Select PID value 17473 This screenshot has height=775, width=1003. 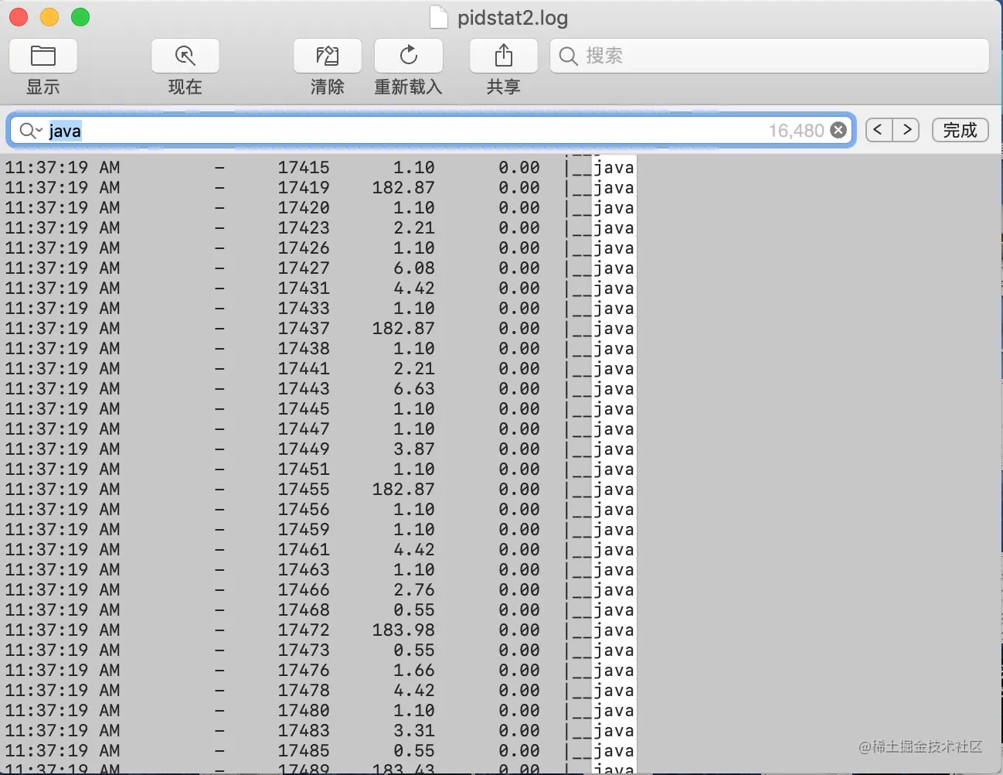(304, 650)
